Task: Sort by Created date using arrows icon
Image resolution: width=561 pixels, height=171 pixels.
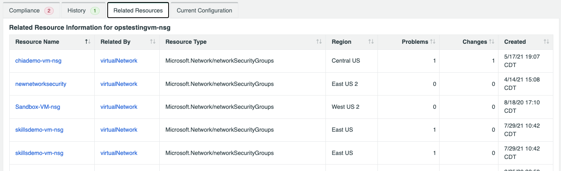Action: [x=546, y=42]
